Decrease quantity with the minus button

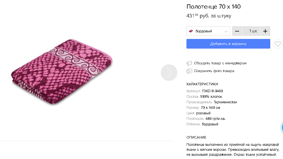237,31
